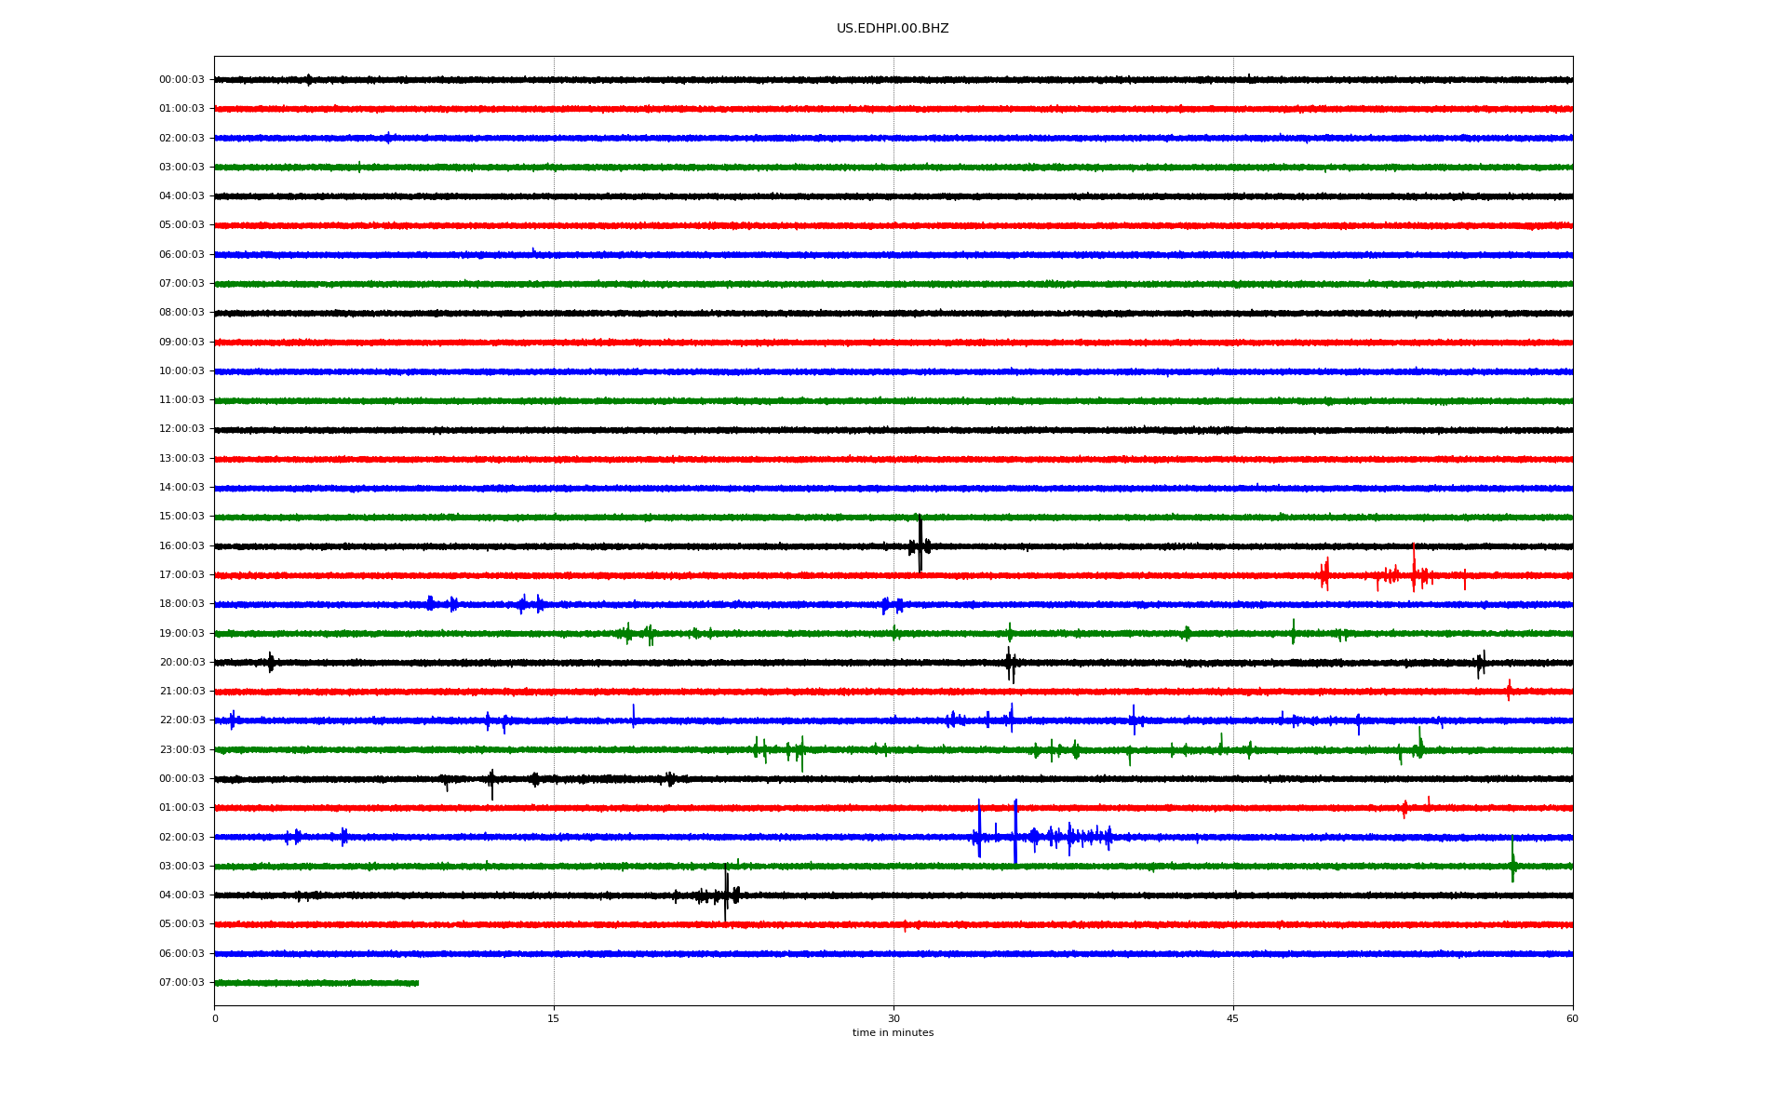
Task: Click the 20:00:03 row time label
Action: coord(181,663)
